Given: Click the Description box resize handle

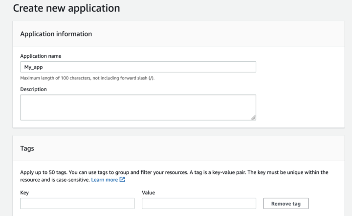Looking at the screenshot, I should coord(253,118).
